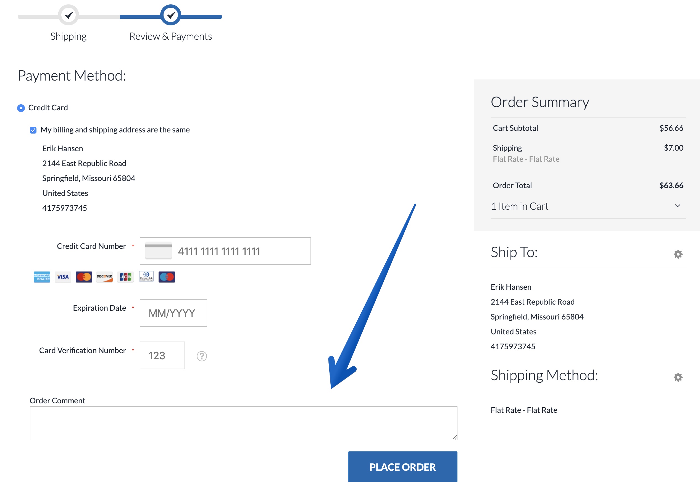Viewport: 700px width, 490px height.
Task: Focus the Expiration Date MM/YYYY field
Action: [173, 313]
